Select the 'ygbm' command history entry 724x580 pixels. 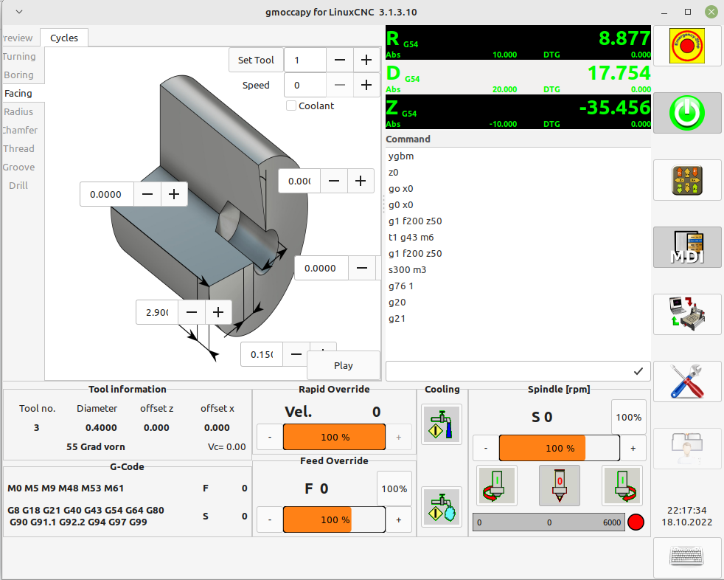pos(518,156)
